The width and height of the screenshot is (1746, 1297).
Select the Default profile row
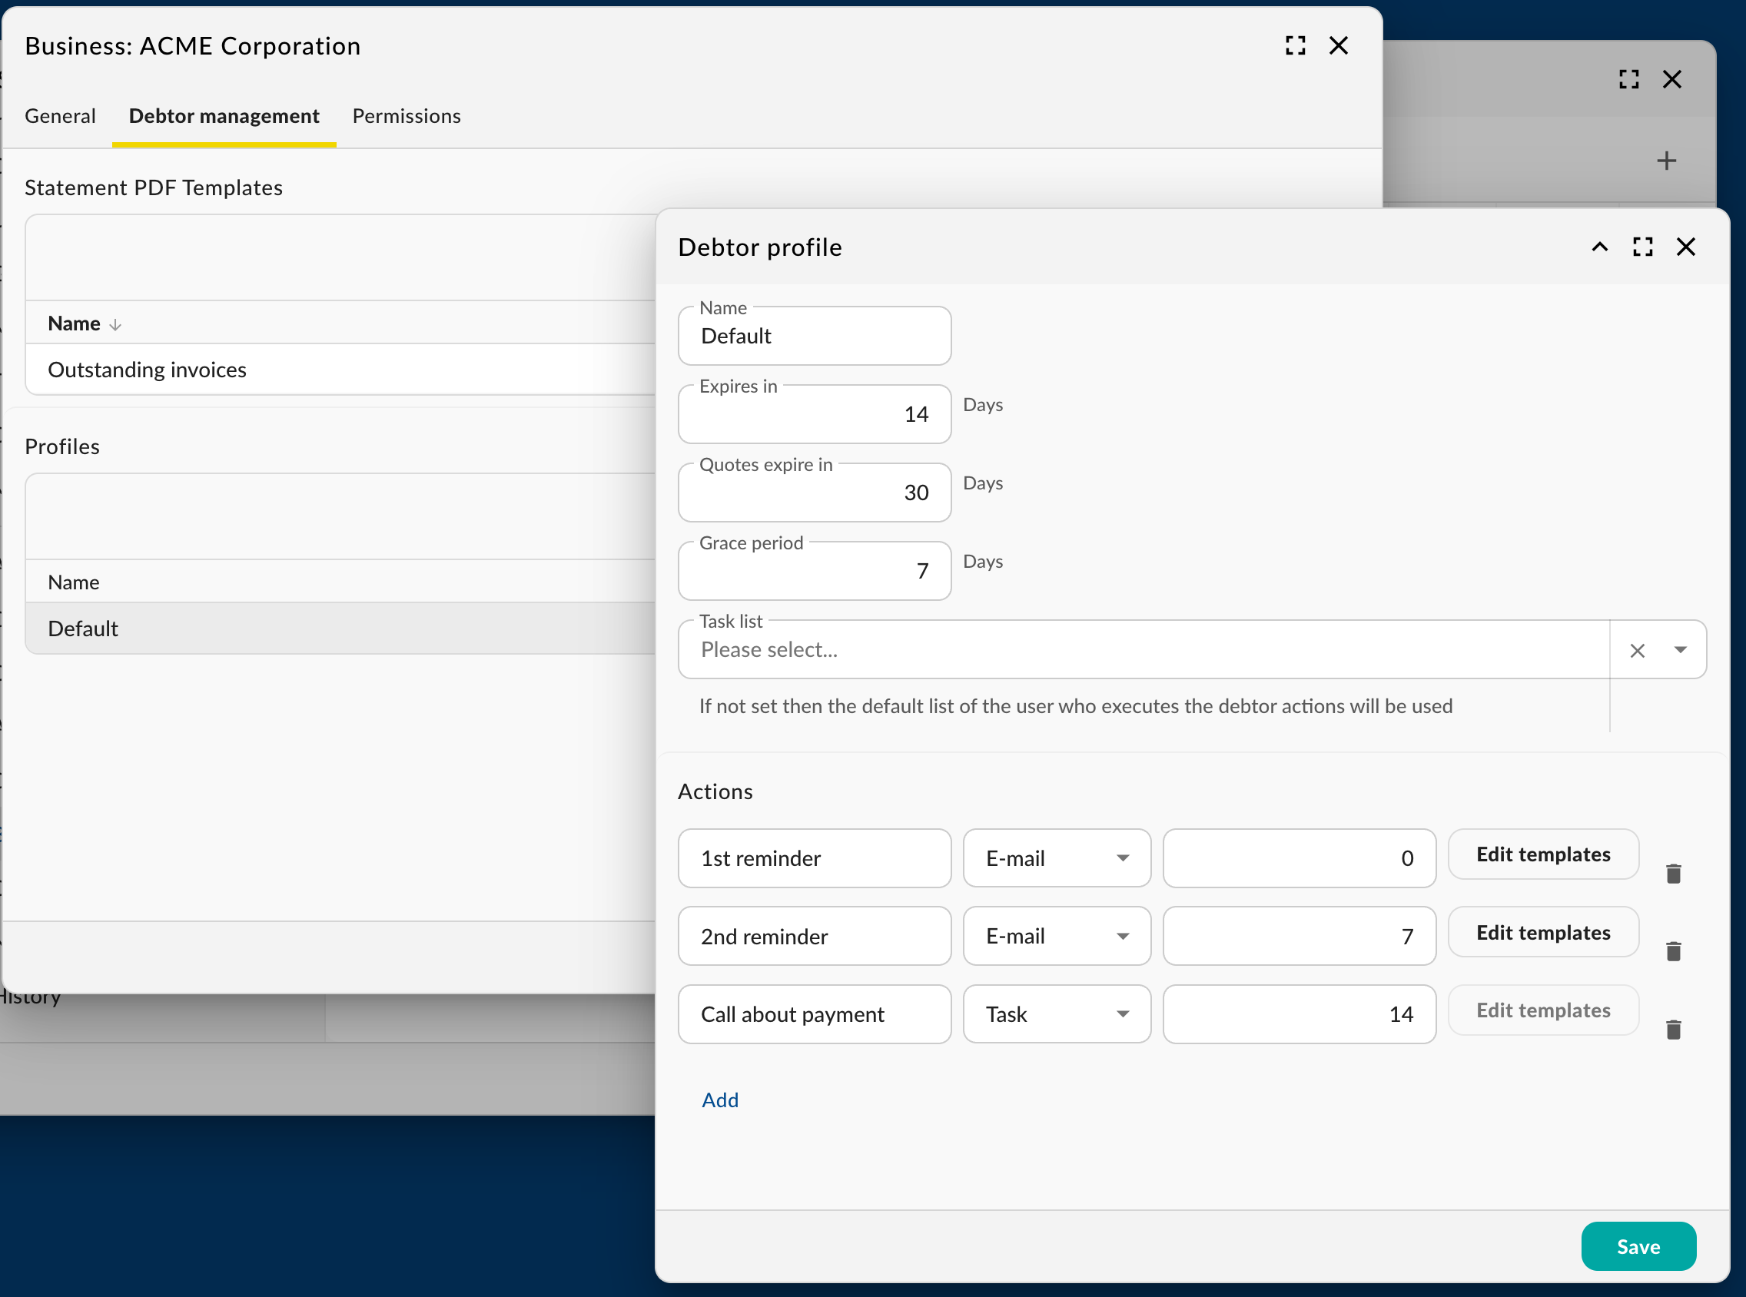click(x=340, y=629)
